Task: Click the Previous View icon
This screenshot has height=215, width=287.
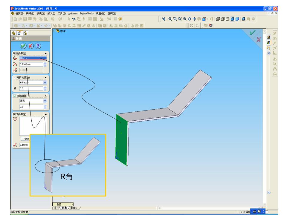Action: point(164,19)
